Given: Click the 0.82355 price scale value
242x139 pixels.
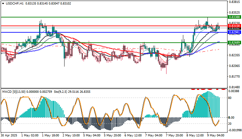Looking at the screenshot, I should coord(235,55).
